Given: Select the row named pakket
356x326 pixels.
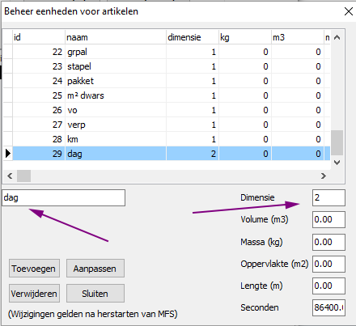Looking at the screenshot, I should click(167, 81).
